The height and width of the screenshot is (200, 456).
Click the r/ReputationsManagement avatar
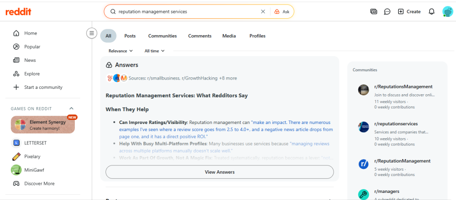[363, 90]
